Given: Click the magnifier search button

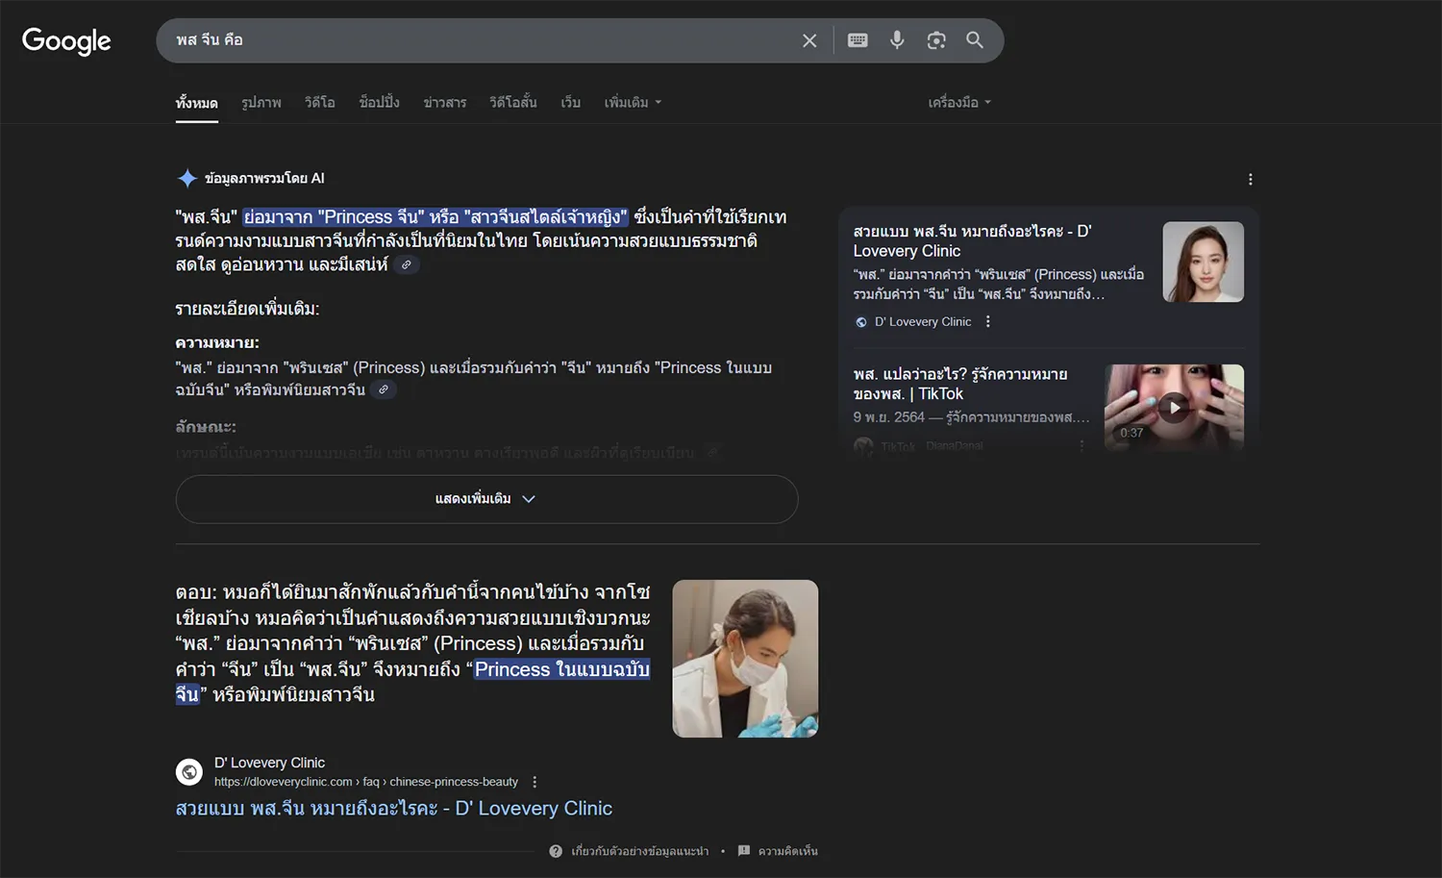Looking at the screenshot, I should pyautogui.click(x=975, y=40).
